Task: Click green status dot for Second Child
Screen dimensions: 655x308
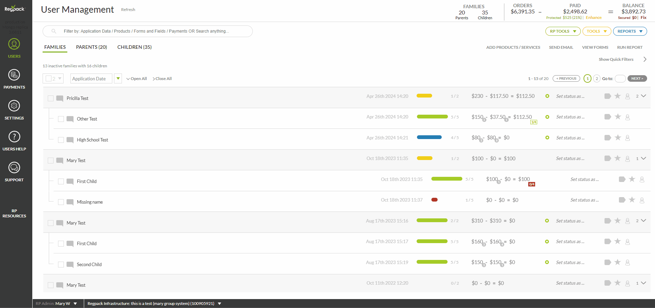Action: click(x=547, y=262)
